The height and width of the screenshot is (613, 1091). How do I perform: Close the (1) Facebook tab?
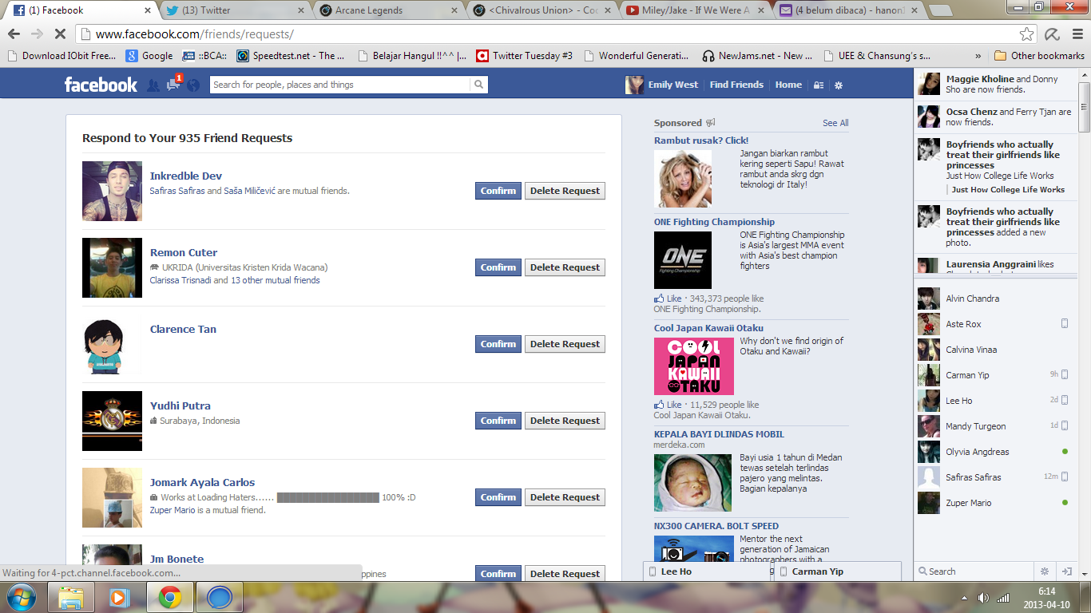tap(148, 10)
